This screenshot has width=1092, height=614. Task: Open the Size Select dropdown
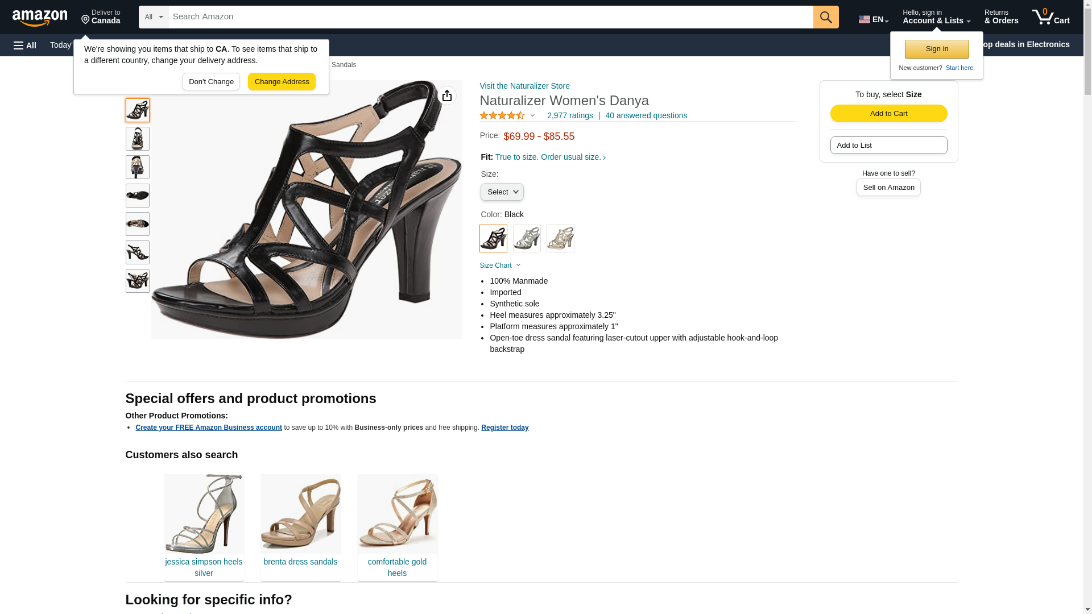pos(502,192)
